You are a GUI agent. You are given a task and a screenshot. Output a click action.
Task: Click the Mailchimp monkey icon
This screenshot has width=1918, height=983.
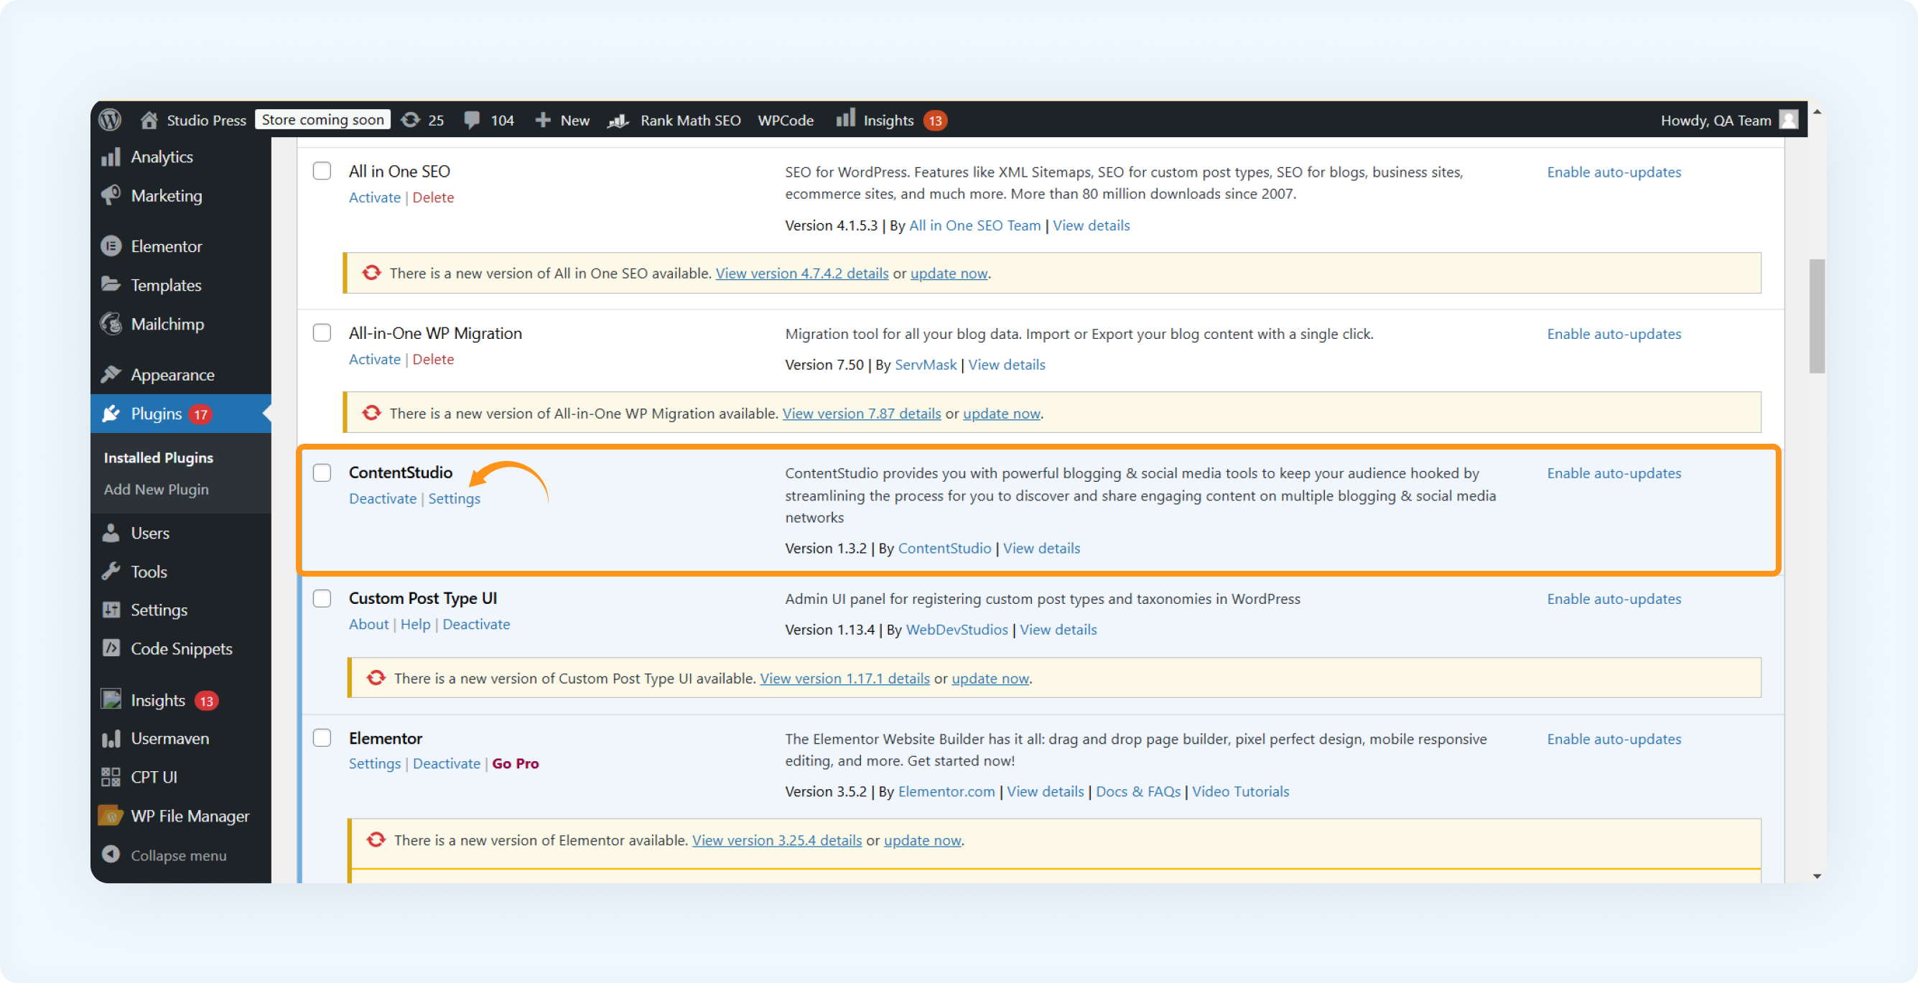(111, 324)
